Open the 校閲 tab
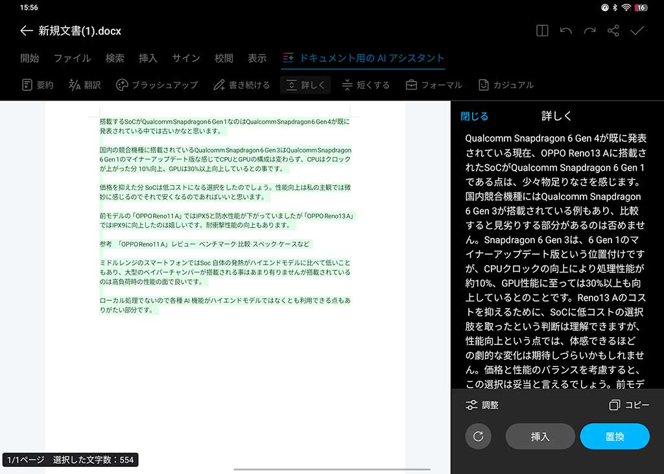The width and height of the screenshot is (664, 474). (x=224, y=58)
